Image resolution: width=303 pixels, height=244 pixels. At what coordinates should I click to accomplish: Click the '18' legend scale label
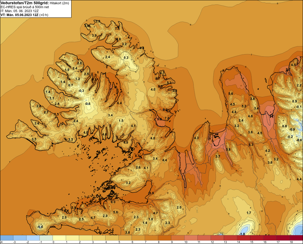pos(291,242)
